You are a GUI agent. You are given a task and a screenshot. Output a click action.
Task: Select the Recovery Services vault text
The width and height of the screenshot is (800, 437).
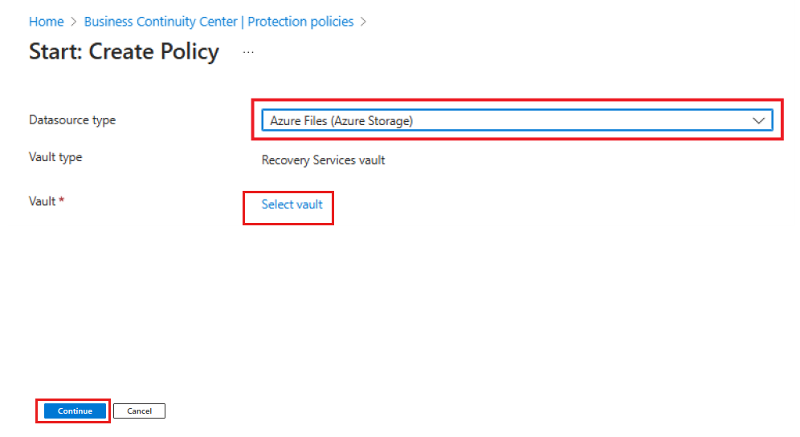pos(323,160)
